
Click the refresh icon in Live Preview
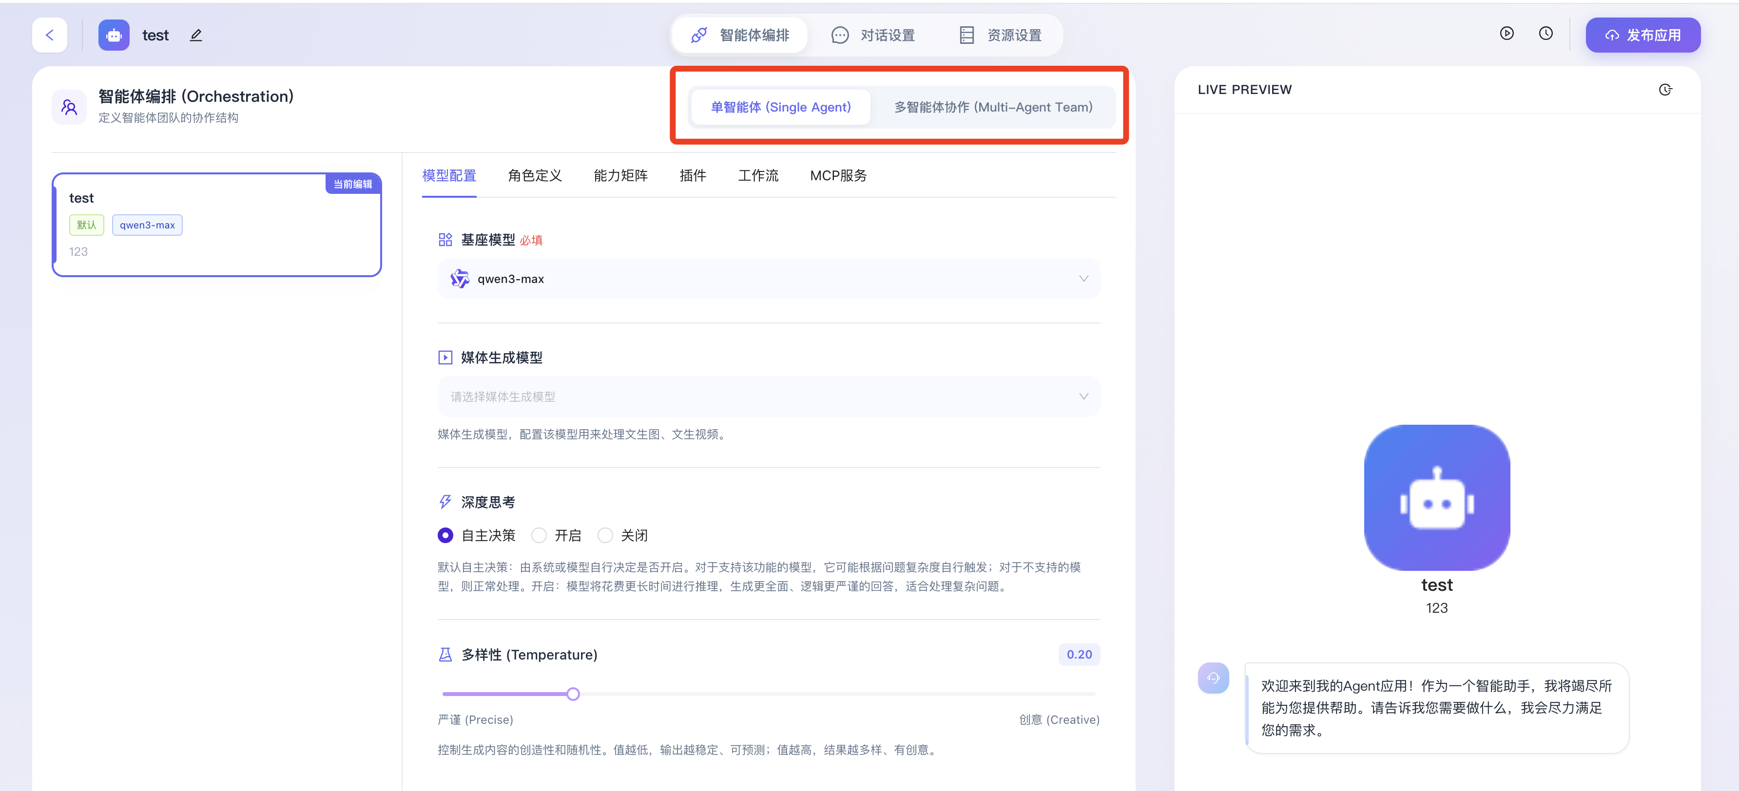pyautogui.click(x=1665, y=90)
